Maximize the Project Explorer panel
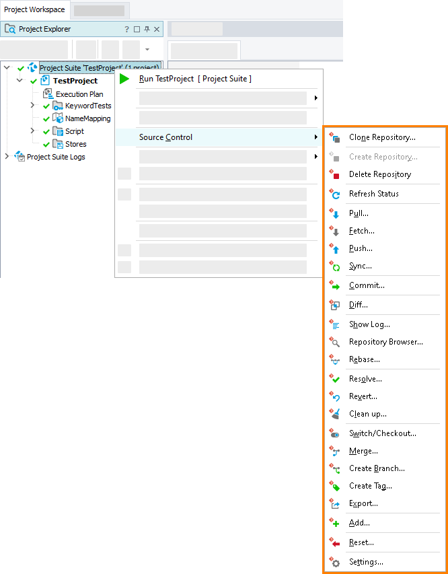Image resolution: width=448 pixels, height=574 pixels. pos(137,30)
